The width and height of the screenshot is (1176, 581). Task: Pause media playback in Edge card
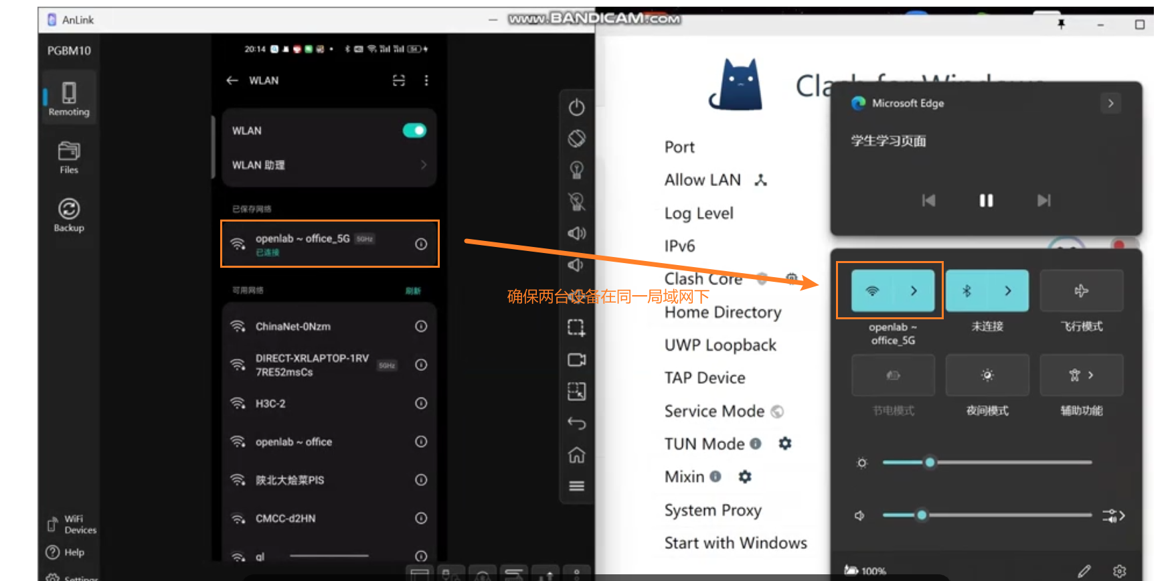[986, 200]
